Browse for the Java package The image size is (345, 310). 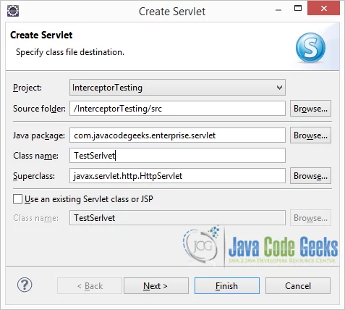tap(310, 135)
